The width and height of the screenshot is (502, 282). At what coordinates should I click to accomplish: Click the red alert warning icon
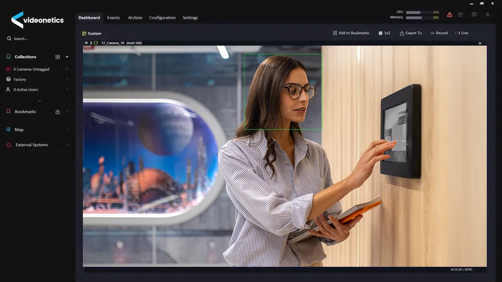point(450,15)
